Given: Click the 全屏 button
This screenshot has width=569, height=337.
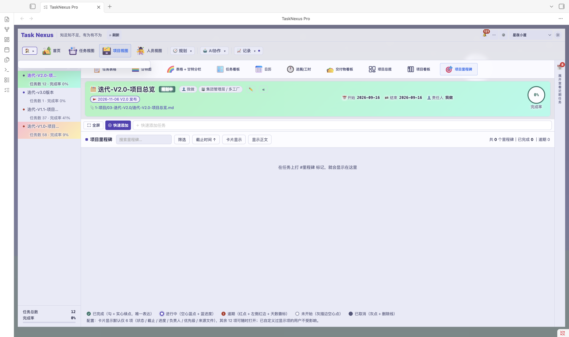Looking at the screenshot, I should click(x=94, y=125).
